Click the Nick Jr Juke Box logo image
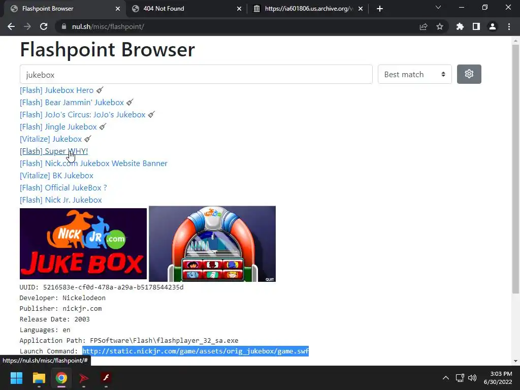 click(83, 244)
